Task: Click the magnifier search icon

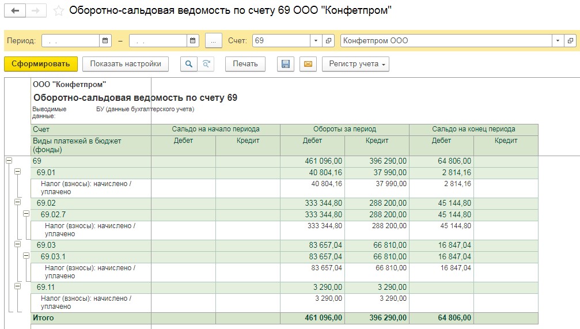Action: point(188,64)
